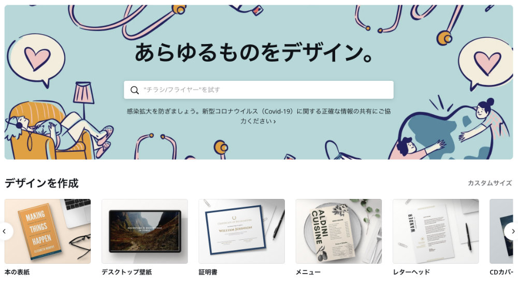The image size is (518, 287).
Task: Focus the チラシ/フライヤー search field
Action: 258,90
